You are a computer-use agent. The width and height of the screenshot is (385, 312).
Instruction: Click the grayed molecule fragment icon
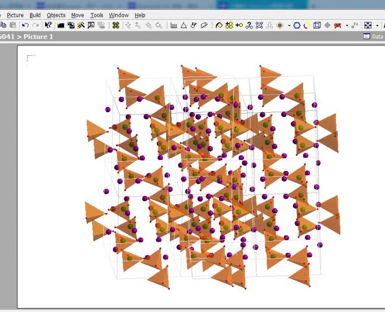tap(269, 26)
